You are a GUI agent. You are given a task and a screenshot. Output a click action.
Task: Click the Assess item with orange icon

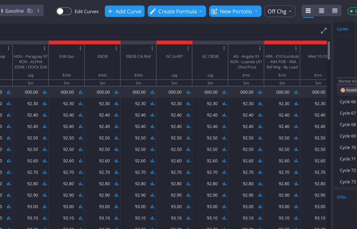348,90
